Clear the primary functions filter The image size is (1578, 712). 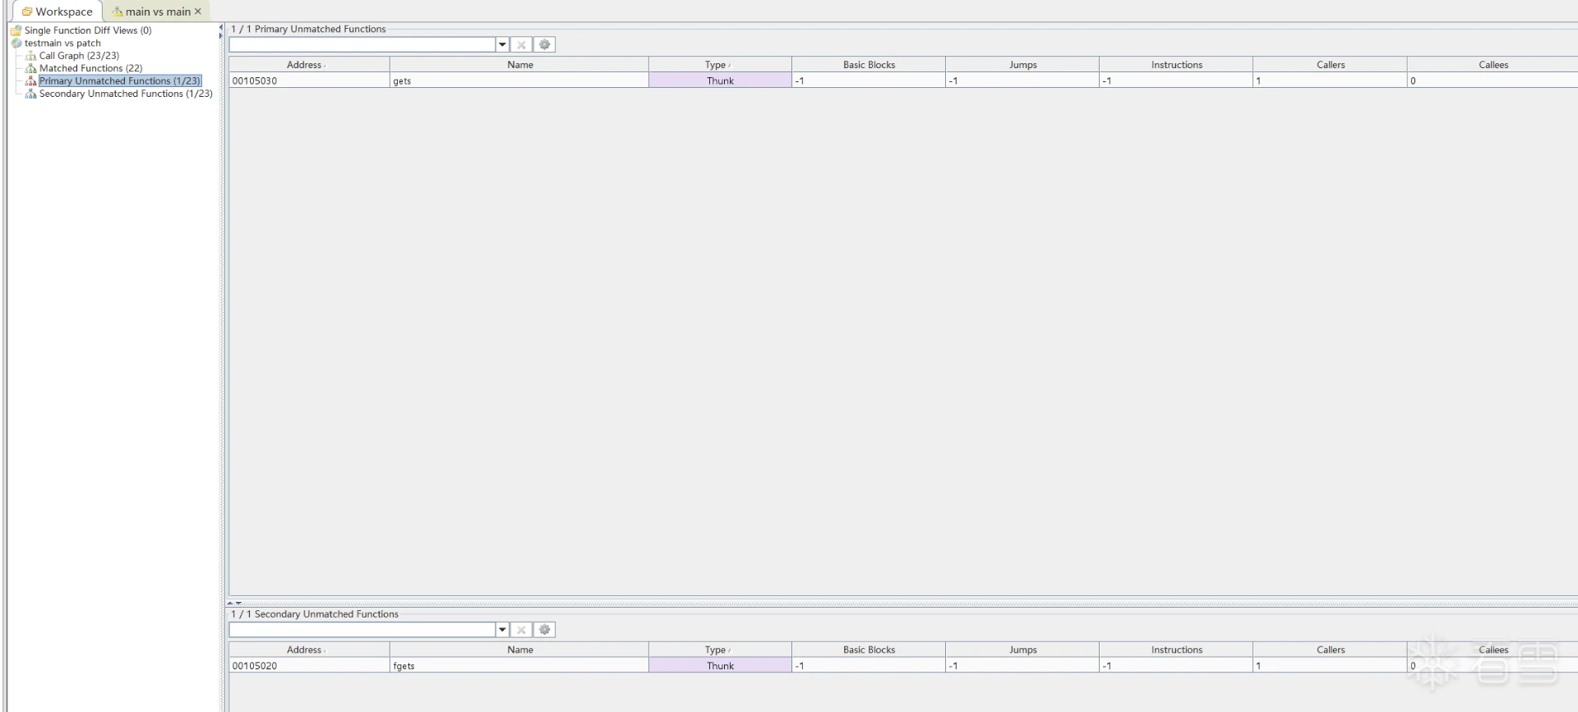(521, 44)
